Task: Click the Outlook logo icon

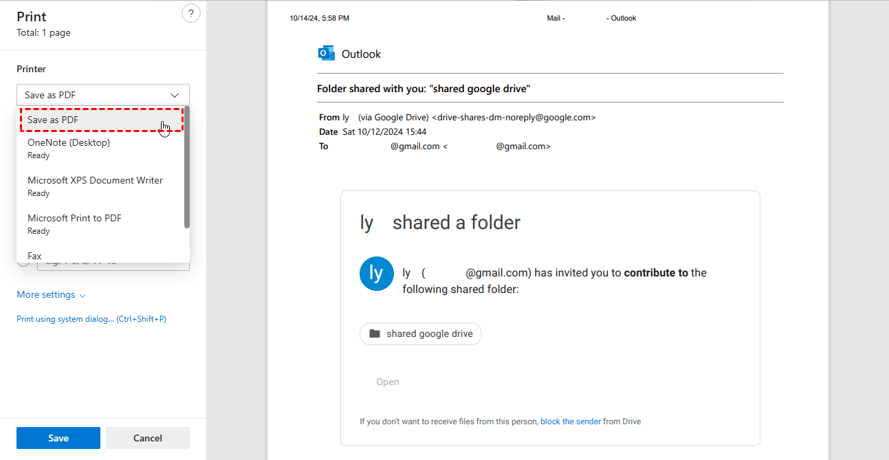Action: (326, 54)
